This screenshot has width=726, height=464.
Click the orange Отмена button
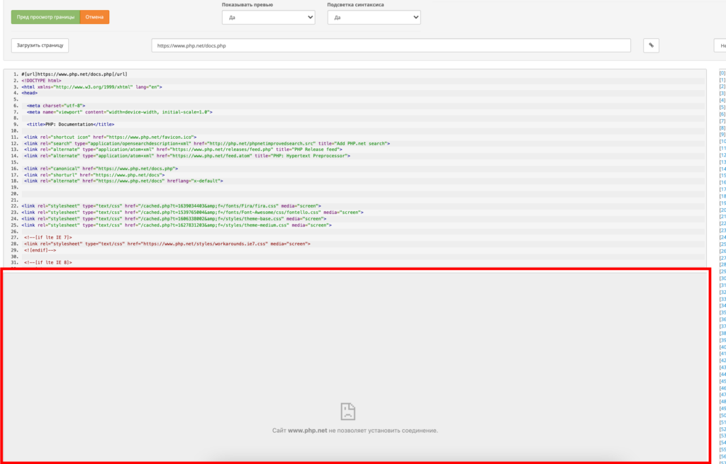[x=94, y=17]
